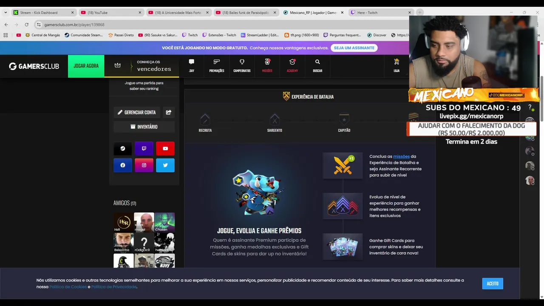Click the site info icon in address bar
Viewport: 544px width, 306px height.
[39, 25]
